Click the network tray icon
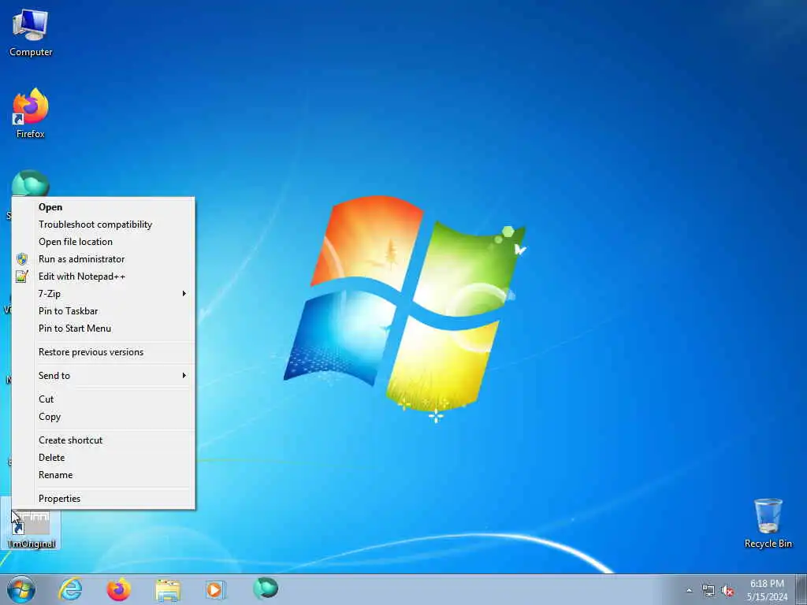This screenshot has width=807, height=605. click(x=708, y=591)
